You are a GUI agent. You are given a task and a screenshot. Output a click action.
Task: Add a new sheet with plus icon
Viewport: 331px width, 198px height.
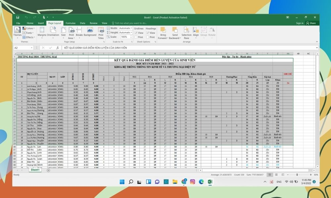point(48,170)
